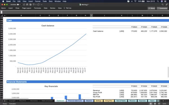Screen dimensions: 169x105
Task: Click the Tell me lightbulb search
Action: click(x=68, y=8)
